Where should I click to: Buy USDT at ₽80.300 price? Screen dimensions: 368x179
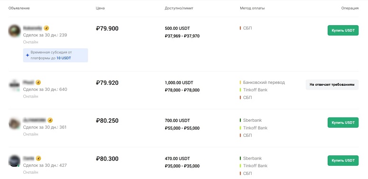pos(343,161)
